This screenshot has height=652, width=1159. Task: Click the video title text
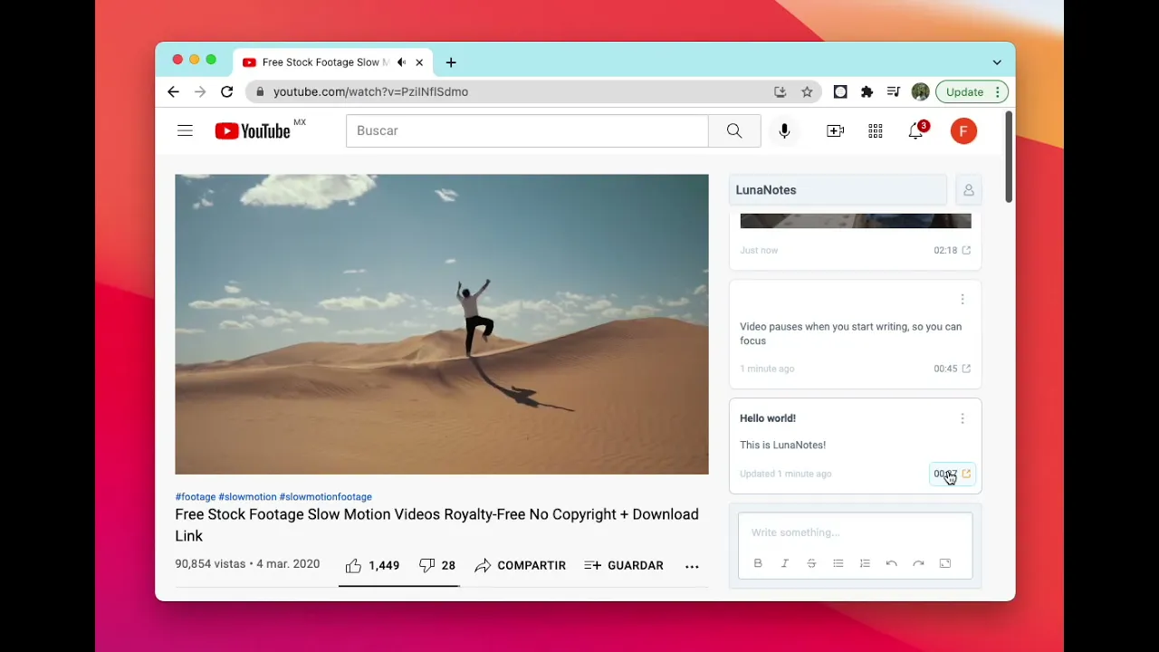(x=436, y=525)
